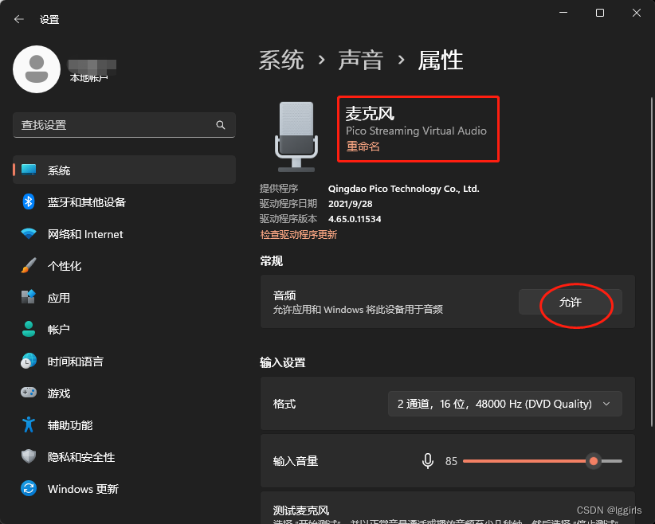Click the input volume value 85
Viewport: 655px width, 524px height.
click(x=451, y=461)
